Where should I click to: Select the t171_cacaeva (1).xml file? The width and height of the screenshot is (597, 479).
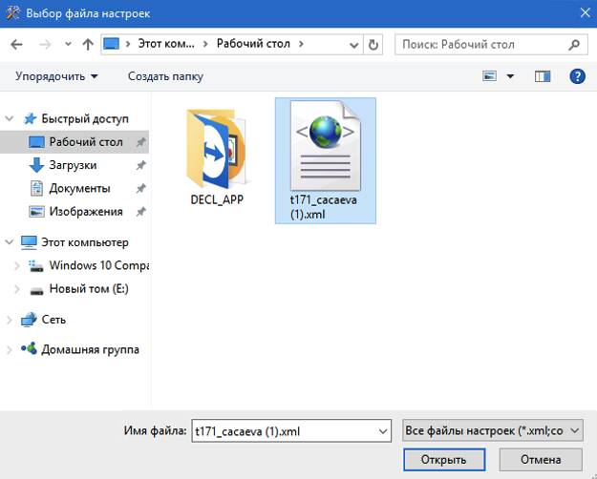pos(324,159)
